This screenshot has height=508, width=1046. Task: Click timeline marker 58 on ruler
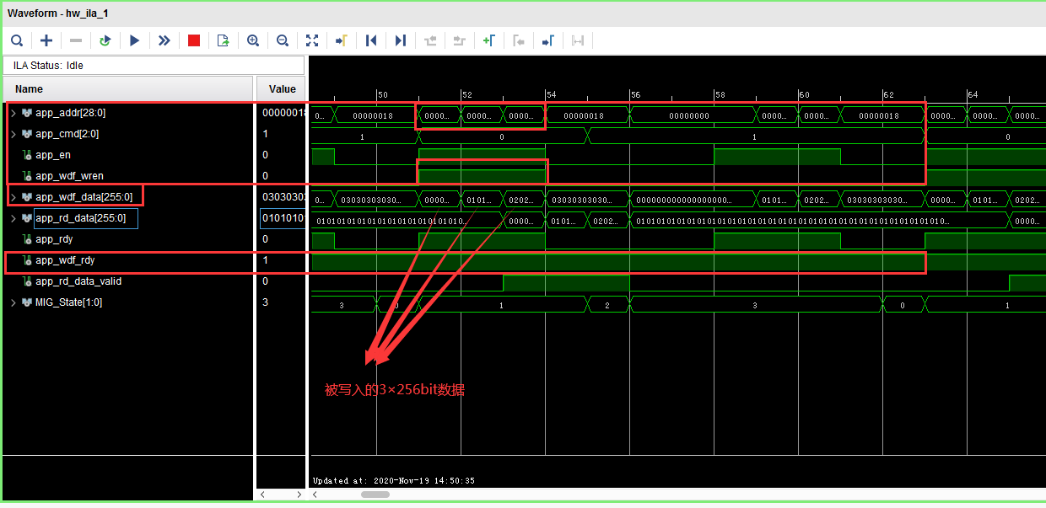720,95
